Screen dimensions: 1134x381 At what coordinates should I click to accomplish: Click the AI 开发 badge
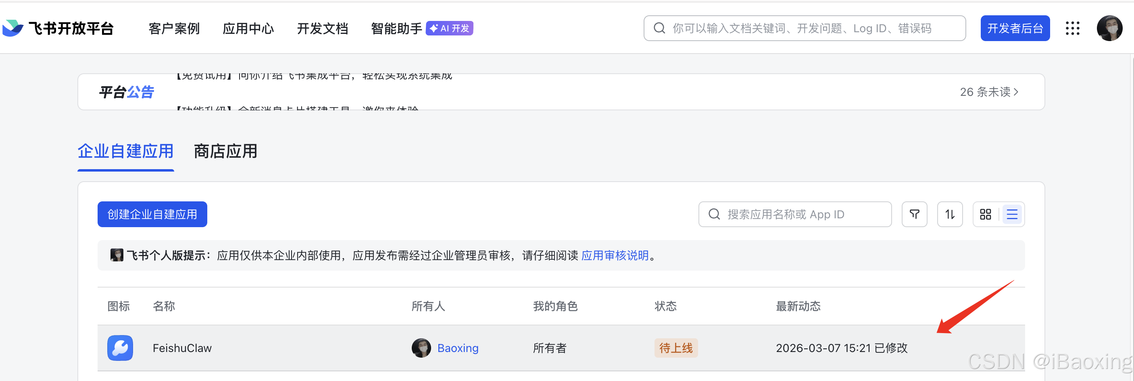click(x=450, y=28)
